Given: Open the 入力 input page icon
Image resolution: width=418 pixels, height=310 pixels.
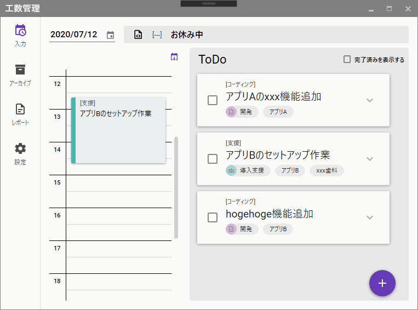Looking at the screenshot, I should tap(20, 30).
